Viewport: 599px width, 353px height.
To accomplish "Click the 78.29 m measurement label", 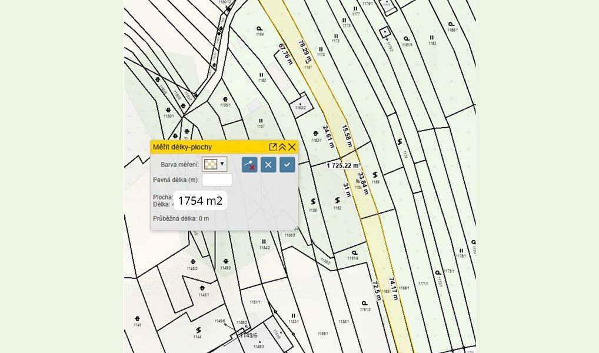I will click(x=305, y=51).
